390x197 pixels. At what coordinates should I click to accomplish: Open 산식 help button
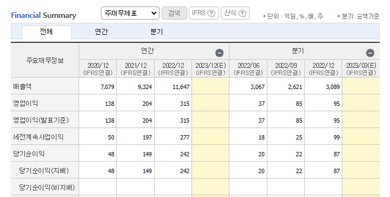click(x=235, y=13)
